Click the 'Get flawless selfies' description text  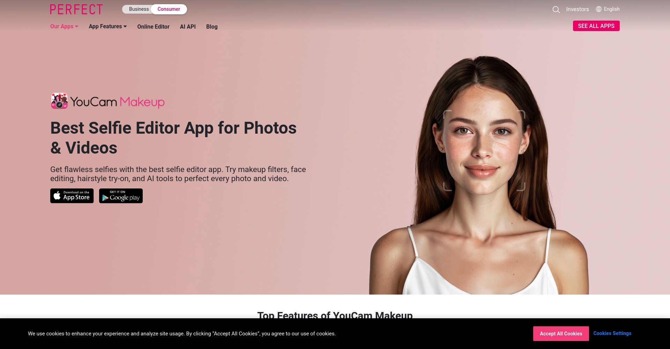[x=178, y=174]
